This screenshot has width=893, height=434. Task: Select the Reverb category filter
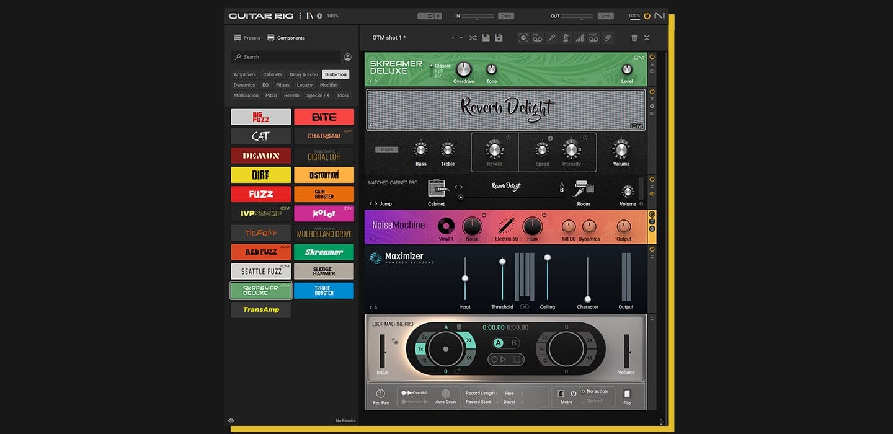(291, 95)
